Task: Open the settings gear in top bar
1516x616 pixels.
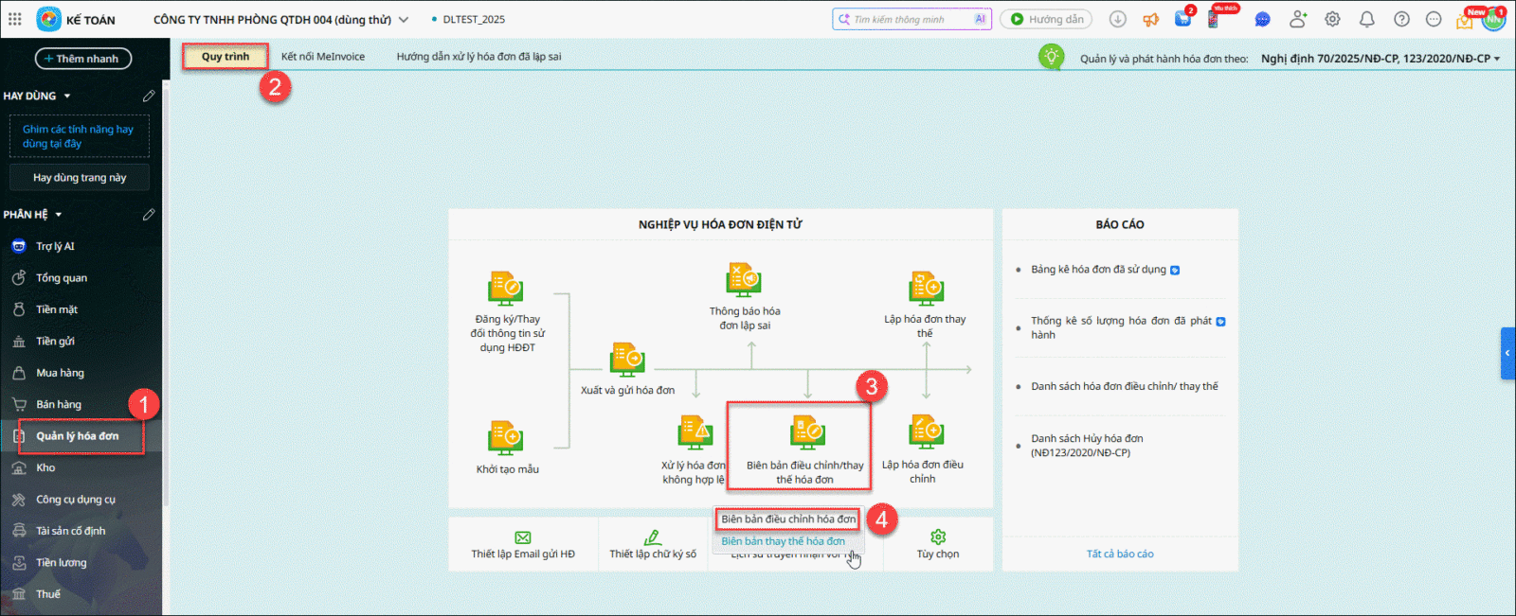Action: point(1332,19)
